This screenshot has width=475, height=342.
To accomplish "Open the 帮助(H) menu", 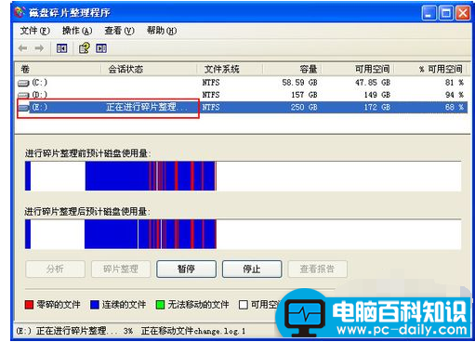I will 162,31.
